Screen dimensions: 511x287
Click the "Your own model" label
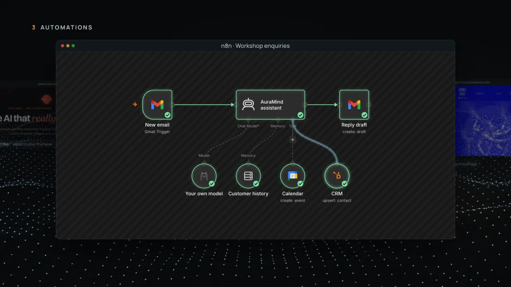pos(204,194)
